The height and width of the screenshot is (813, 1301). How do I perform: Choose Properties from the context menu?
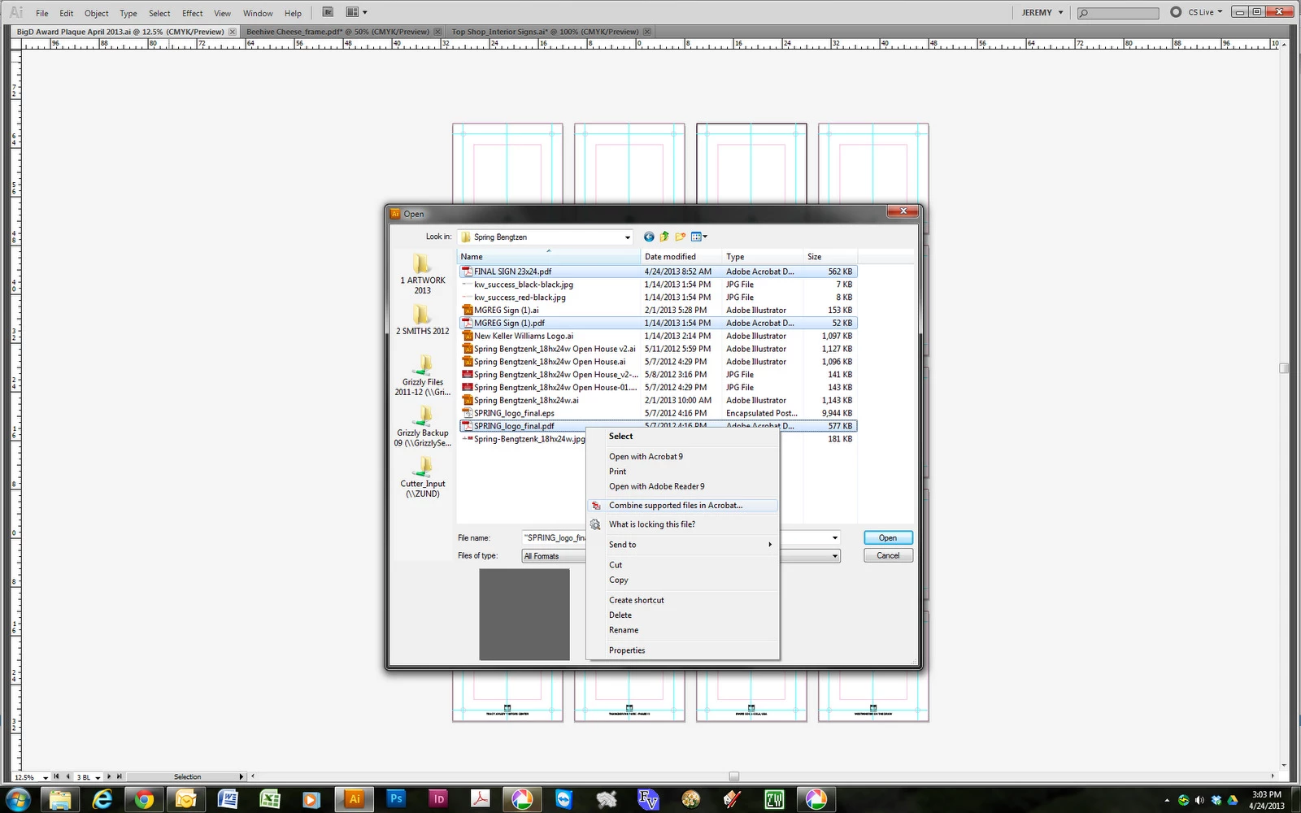point(627,650)
